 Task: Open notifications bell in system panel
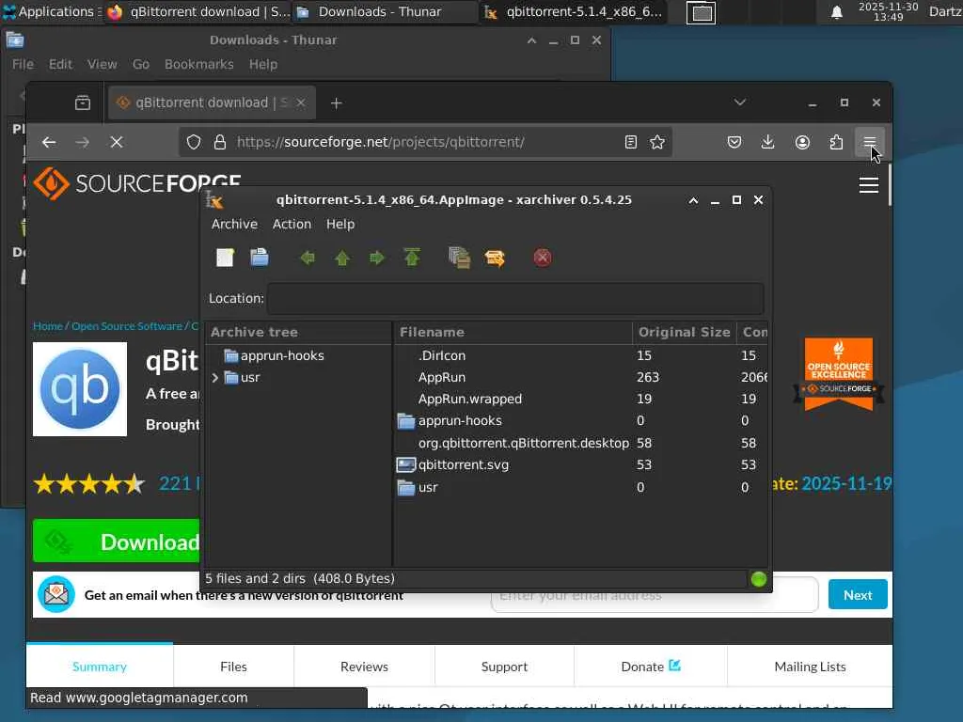coord(836,11)
